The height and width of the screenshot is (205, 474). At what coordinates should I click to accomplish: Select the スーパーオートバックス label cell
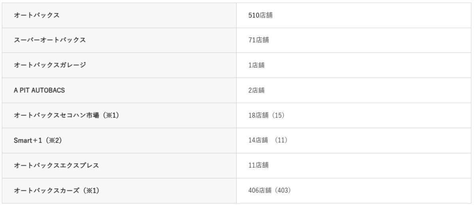(50, 40)
